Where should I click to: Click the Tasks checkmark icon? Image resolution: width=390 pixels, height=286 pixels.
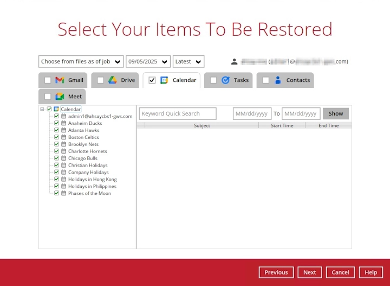coord(225,80)
